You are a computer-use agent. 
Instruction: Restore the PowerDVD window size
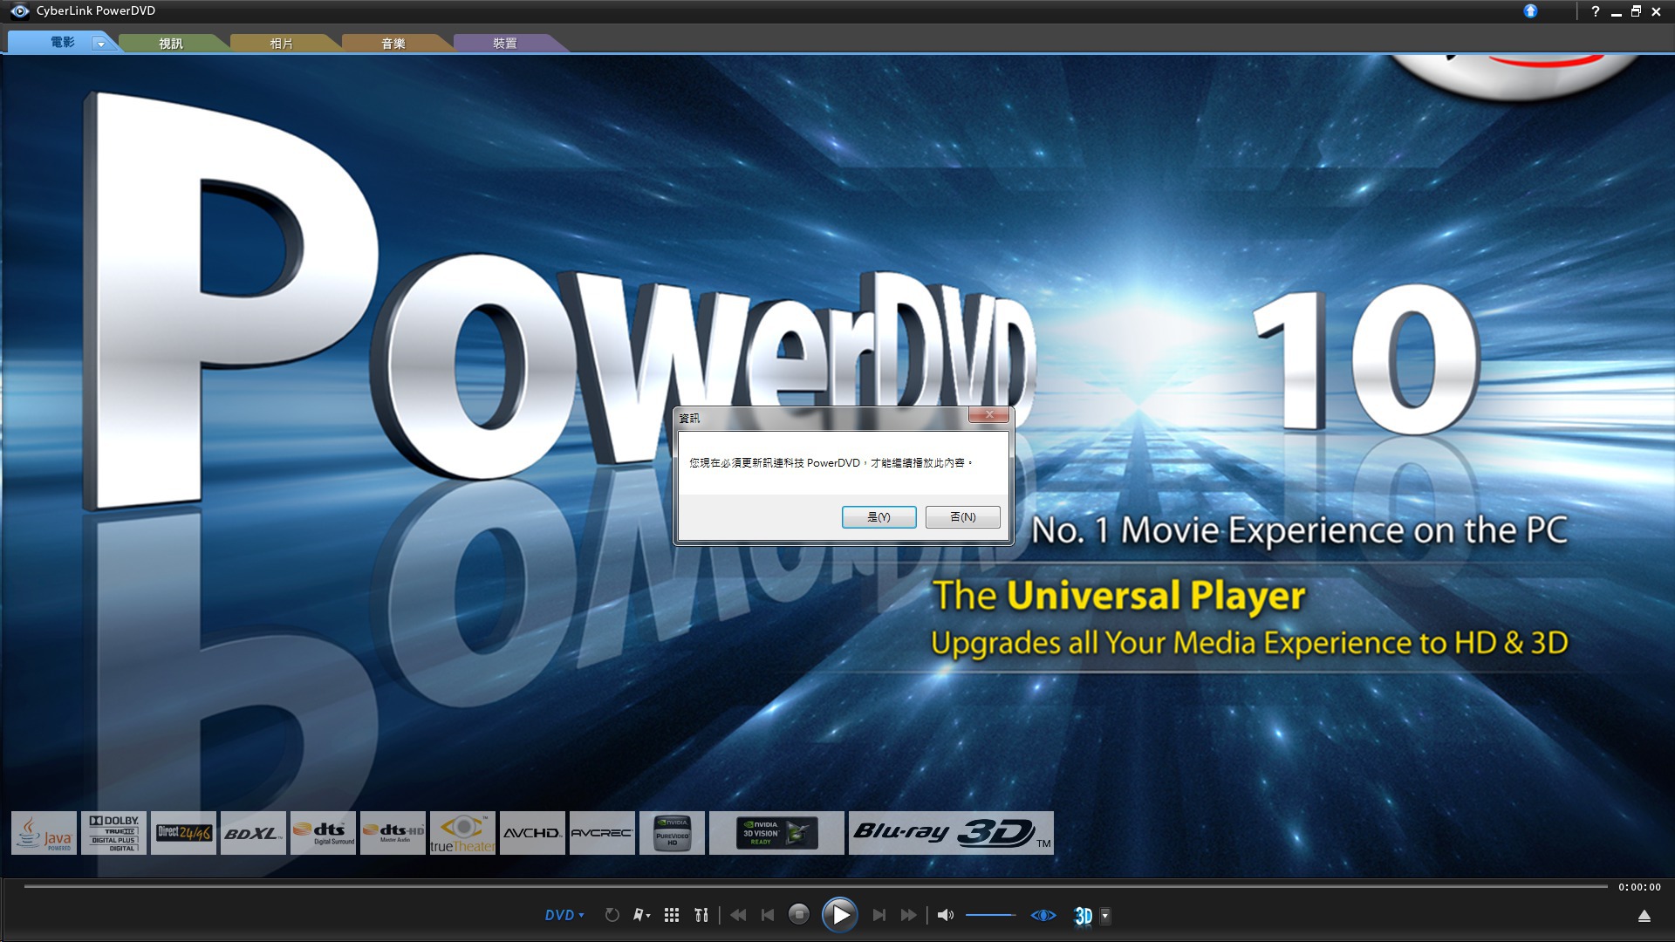(x=1636, y=11)
